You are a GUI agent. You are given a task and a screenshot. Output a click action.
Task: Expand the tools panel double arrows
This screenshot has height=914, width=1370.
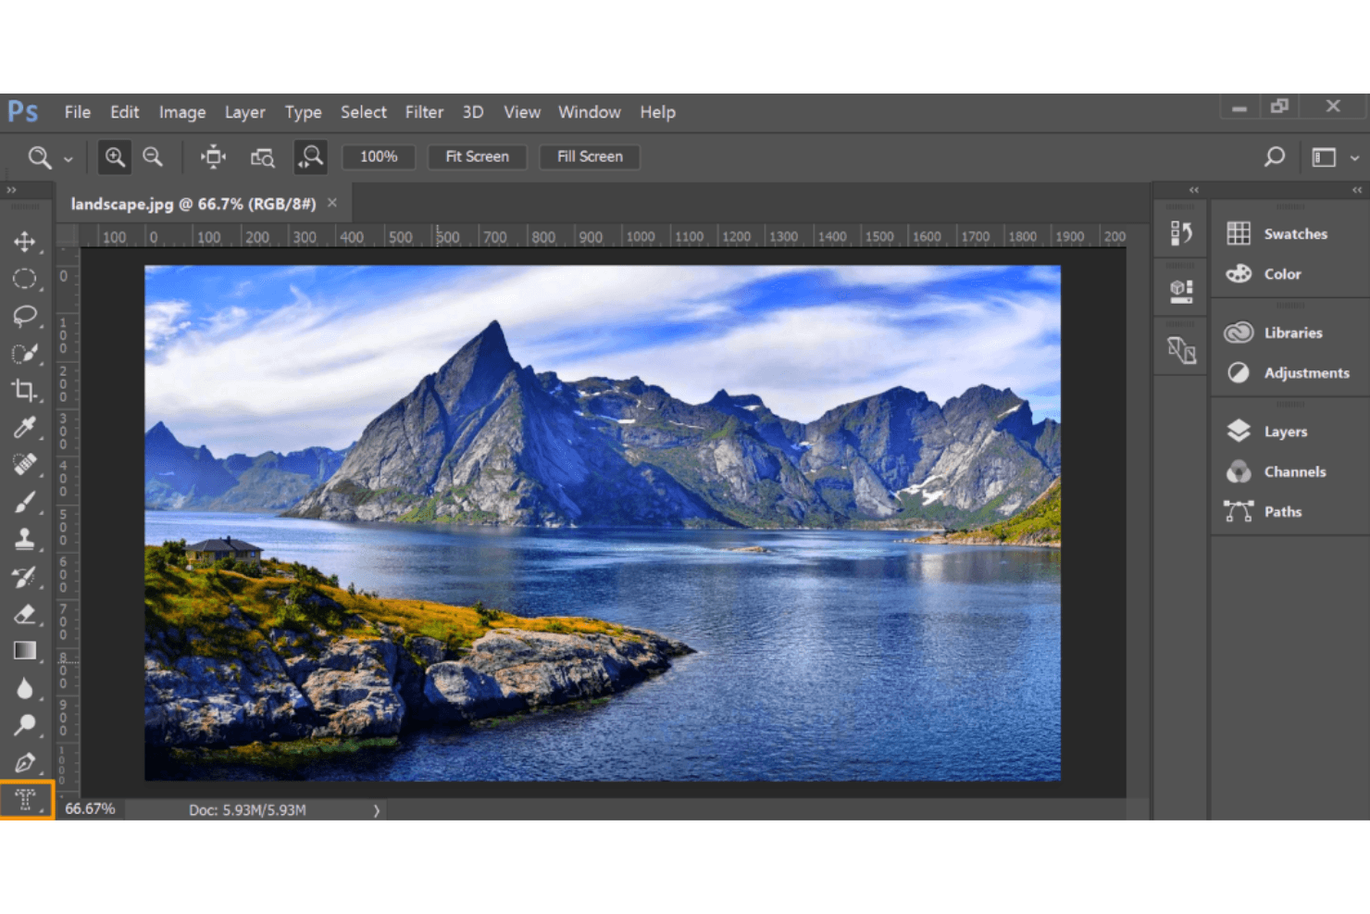[11, 190]
